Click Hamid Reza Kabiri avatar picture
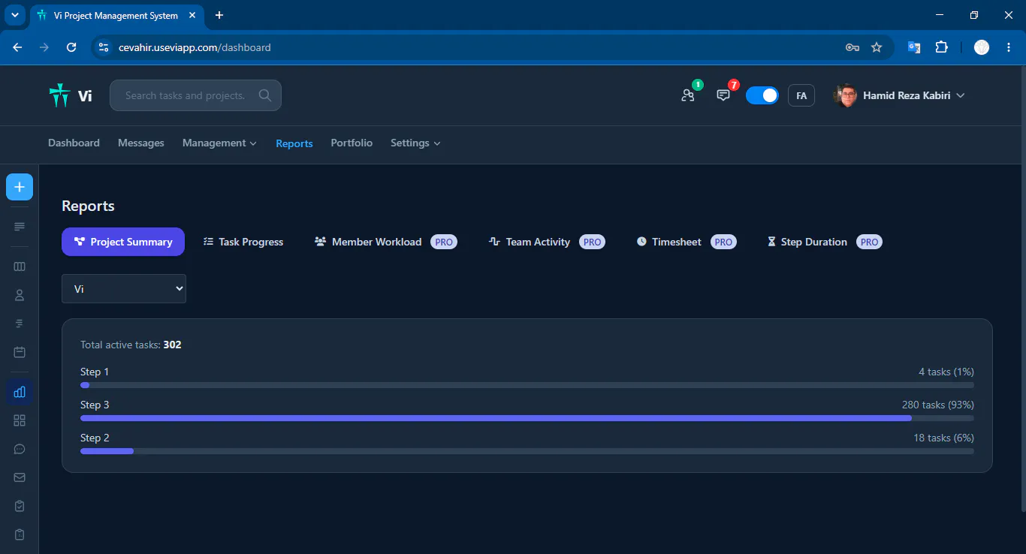This screenshot has width=1026, height=554. 846,95
